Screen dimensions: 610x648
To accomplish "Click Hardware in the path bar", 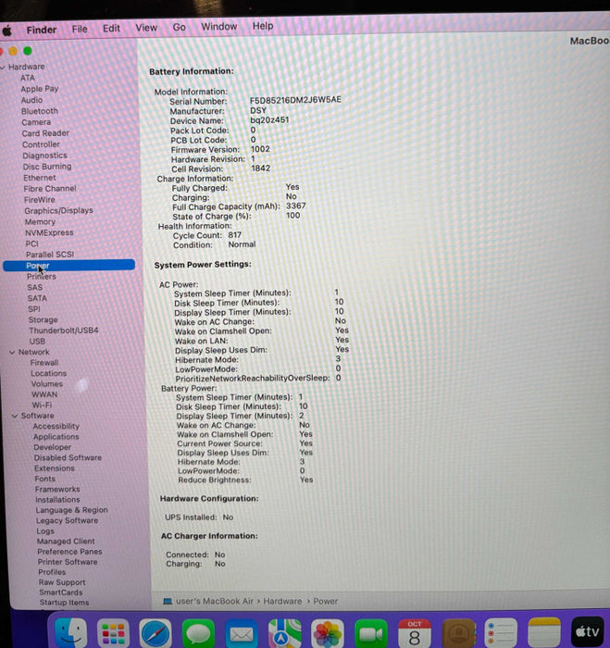I will 282,601.
